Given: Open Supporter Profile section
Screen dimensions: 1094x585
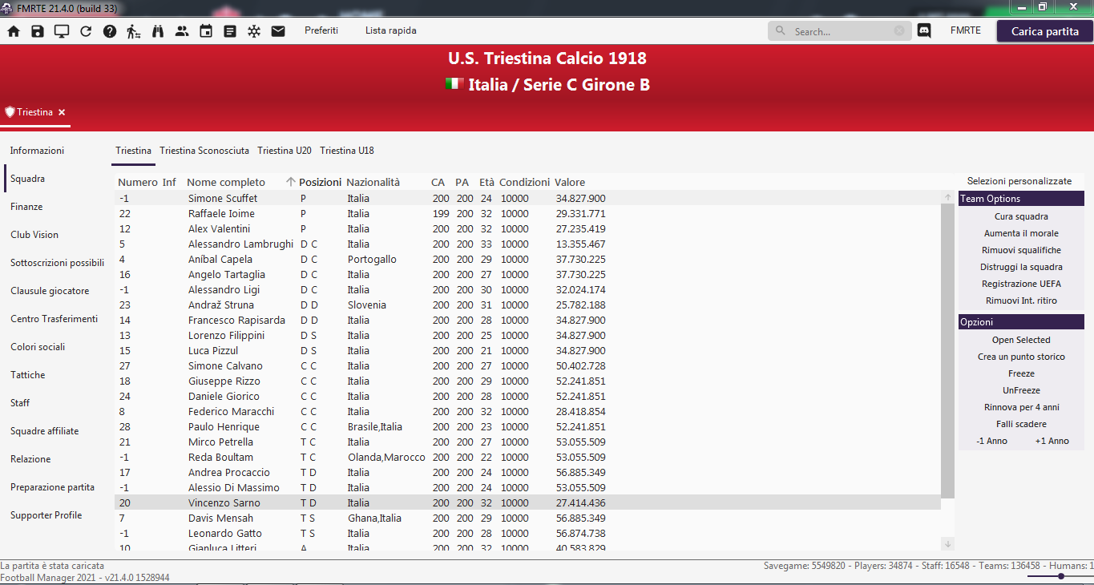Looking at the screenshot, I should [46, 515].
